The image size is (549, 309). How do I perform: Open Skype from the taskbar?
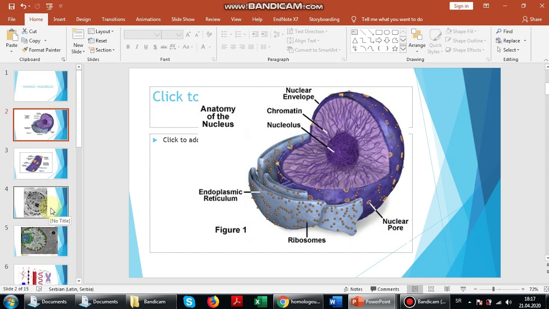coord(189,302)
